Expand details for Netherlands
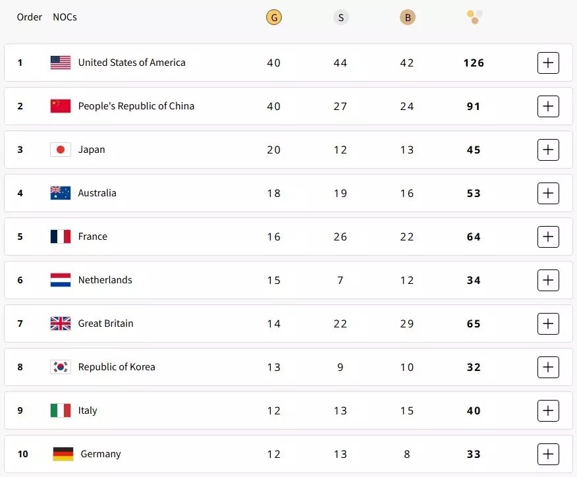This screenshot has height=477, width=577. click(548, 280)
